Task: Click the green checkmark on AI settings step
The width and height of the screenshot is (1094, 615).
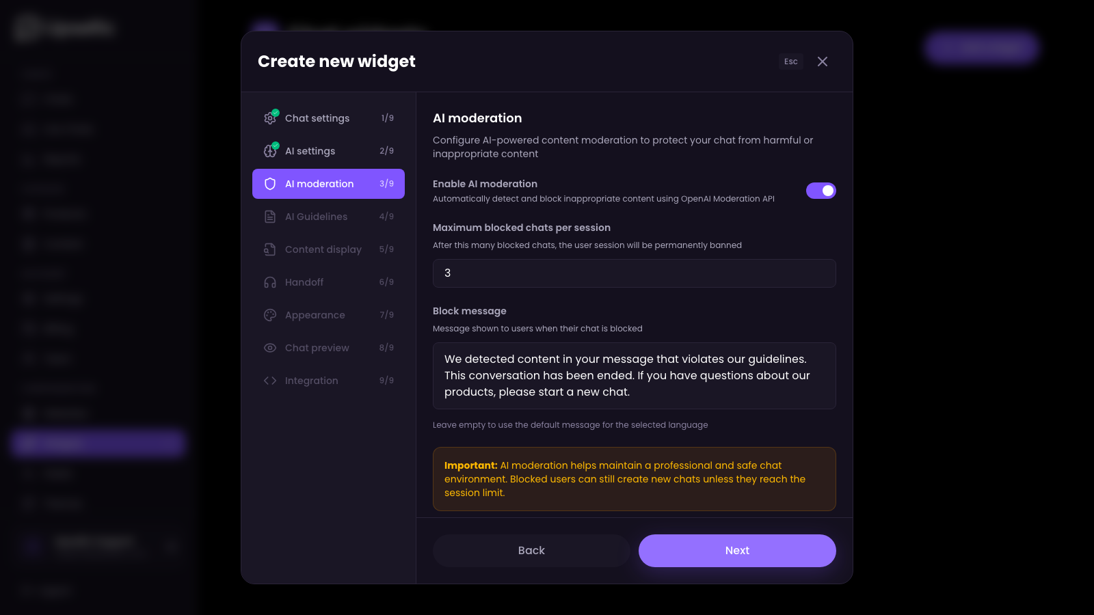Action: [x=276, y=144]
